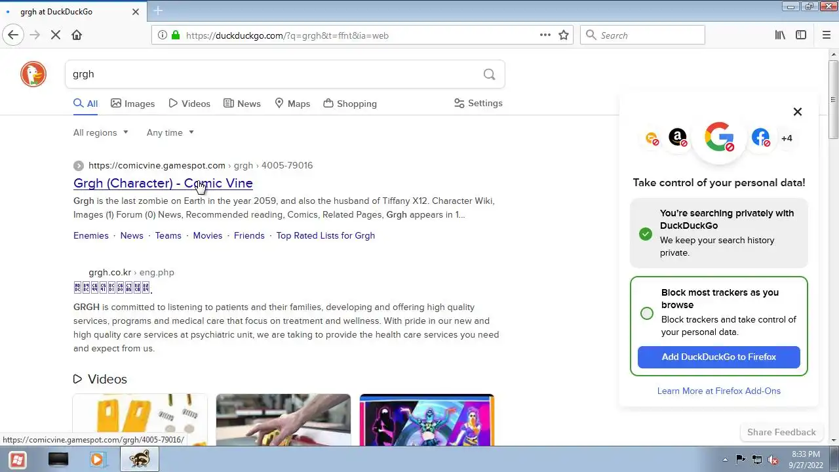Open the black terminal taskbar icon

[x=58, y=460]
